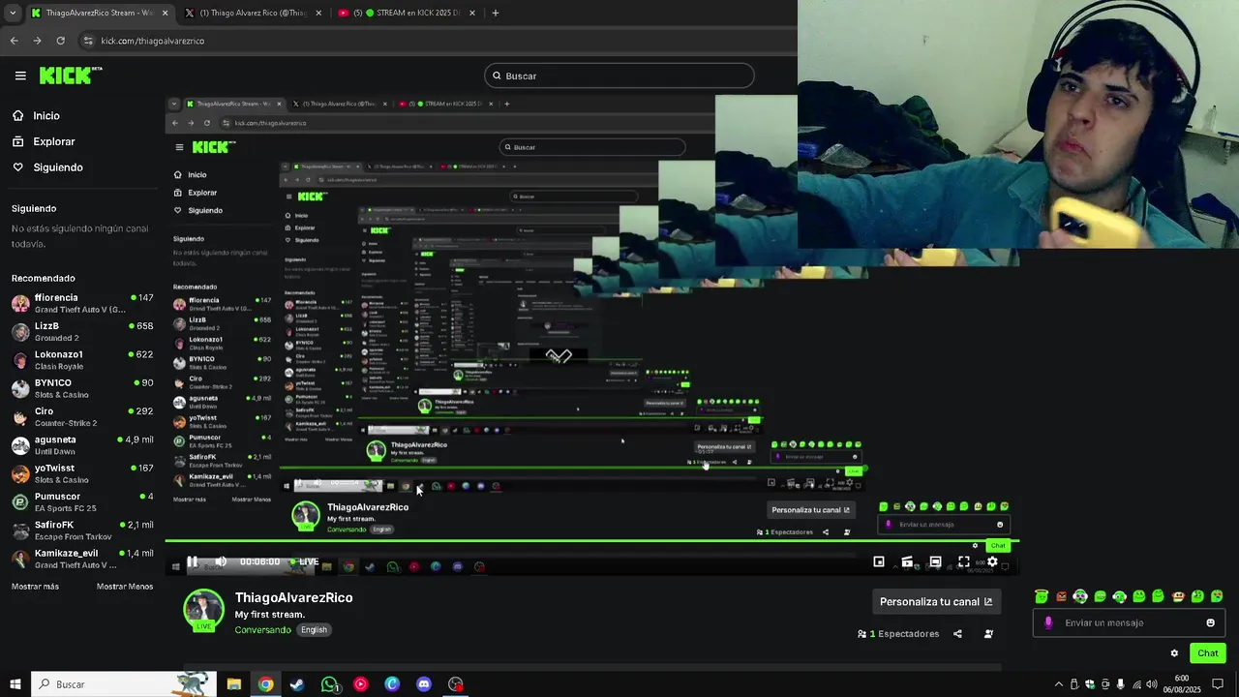Screen dimensions: 1239x697
Task: Click ThiagoAlvarezRico channel avatar with LIVE badge
Action: click(x=204, y=610)
